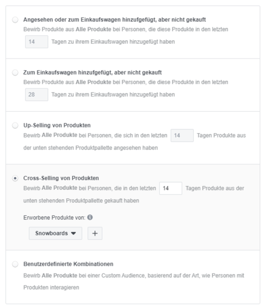Click the Zum Einkaufswagen hinzugefügt heading
This screenshot has height=307, width=264.
click(x=93, y=73)
